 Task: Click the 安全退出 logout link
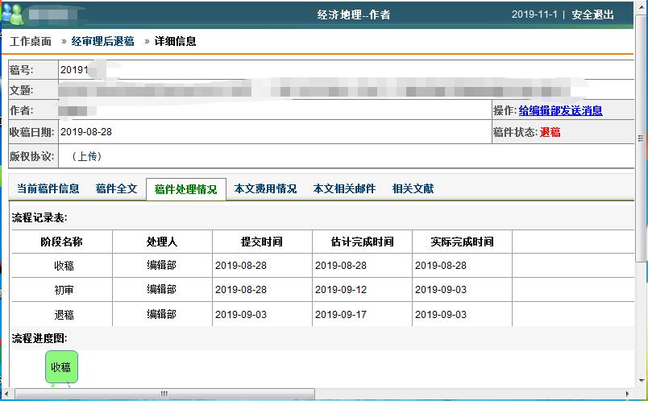click(x=592, y=14)
